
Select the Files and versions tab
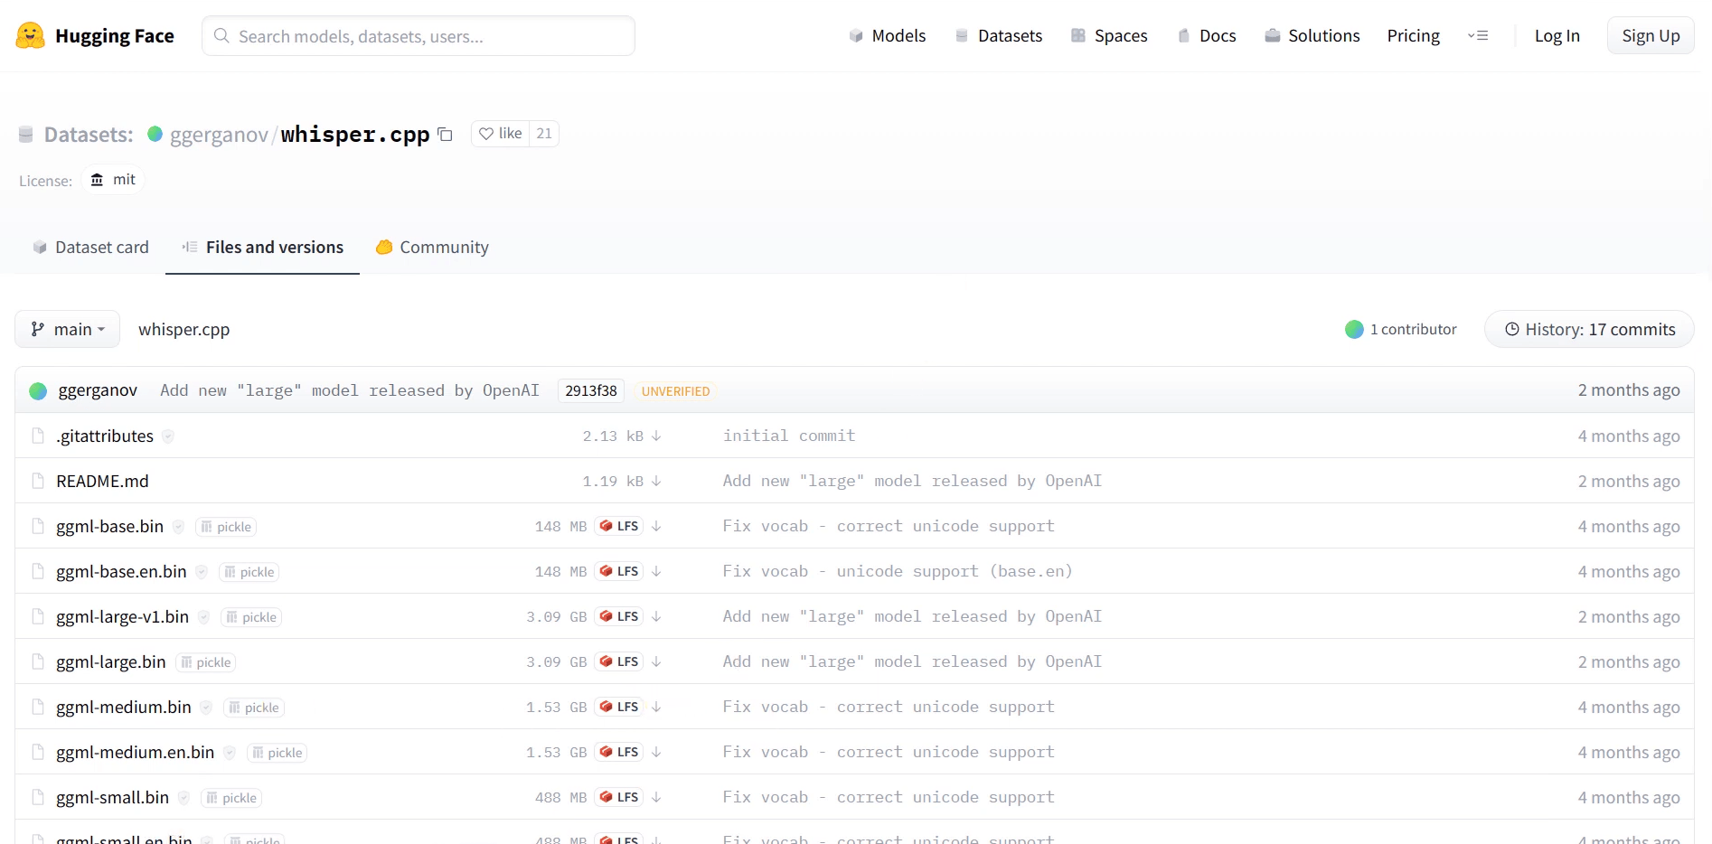click(262, 247)
